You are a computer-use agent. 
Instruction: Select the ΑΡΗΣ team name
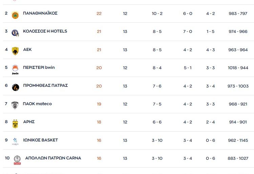point(29,122)
